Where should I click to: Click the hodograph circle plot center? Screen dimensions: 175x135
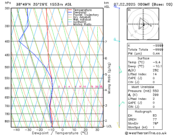[144, 24]
